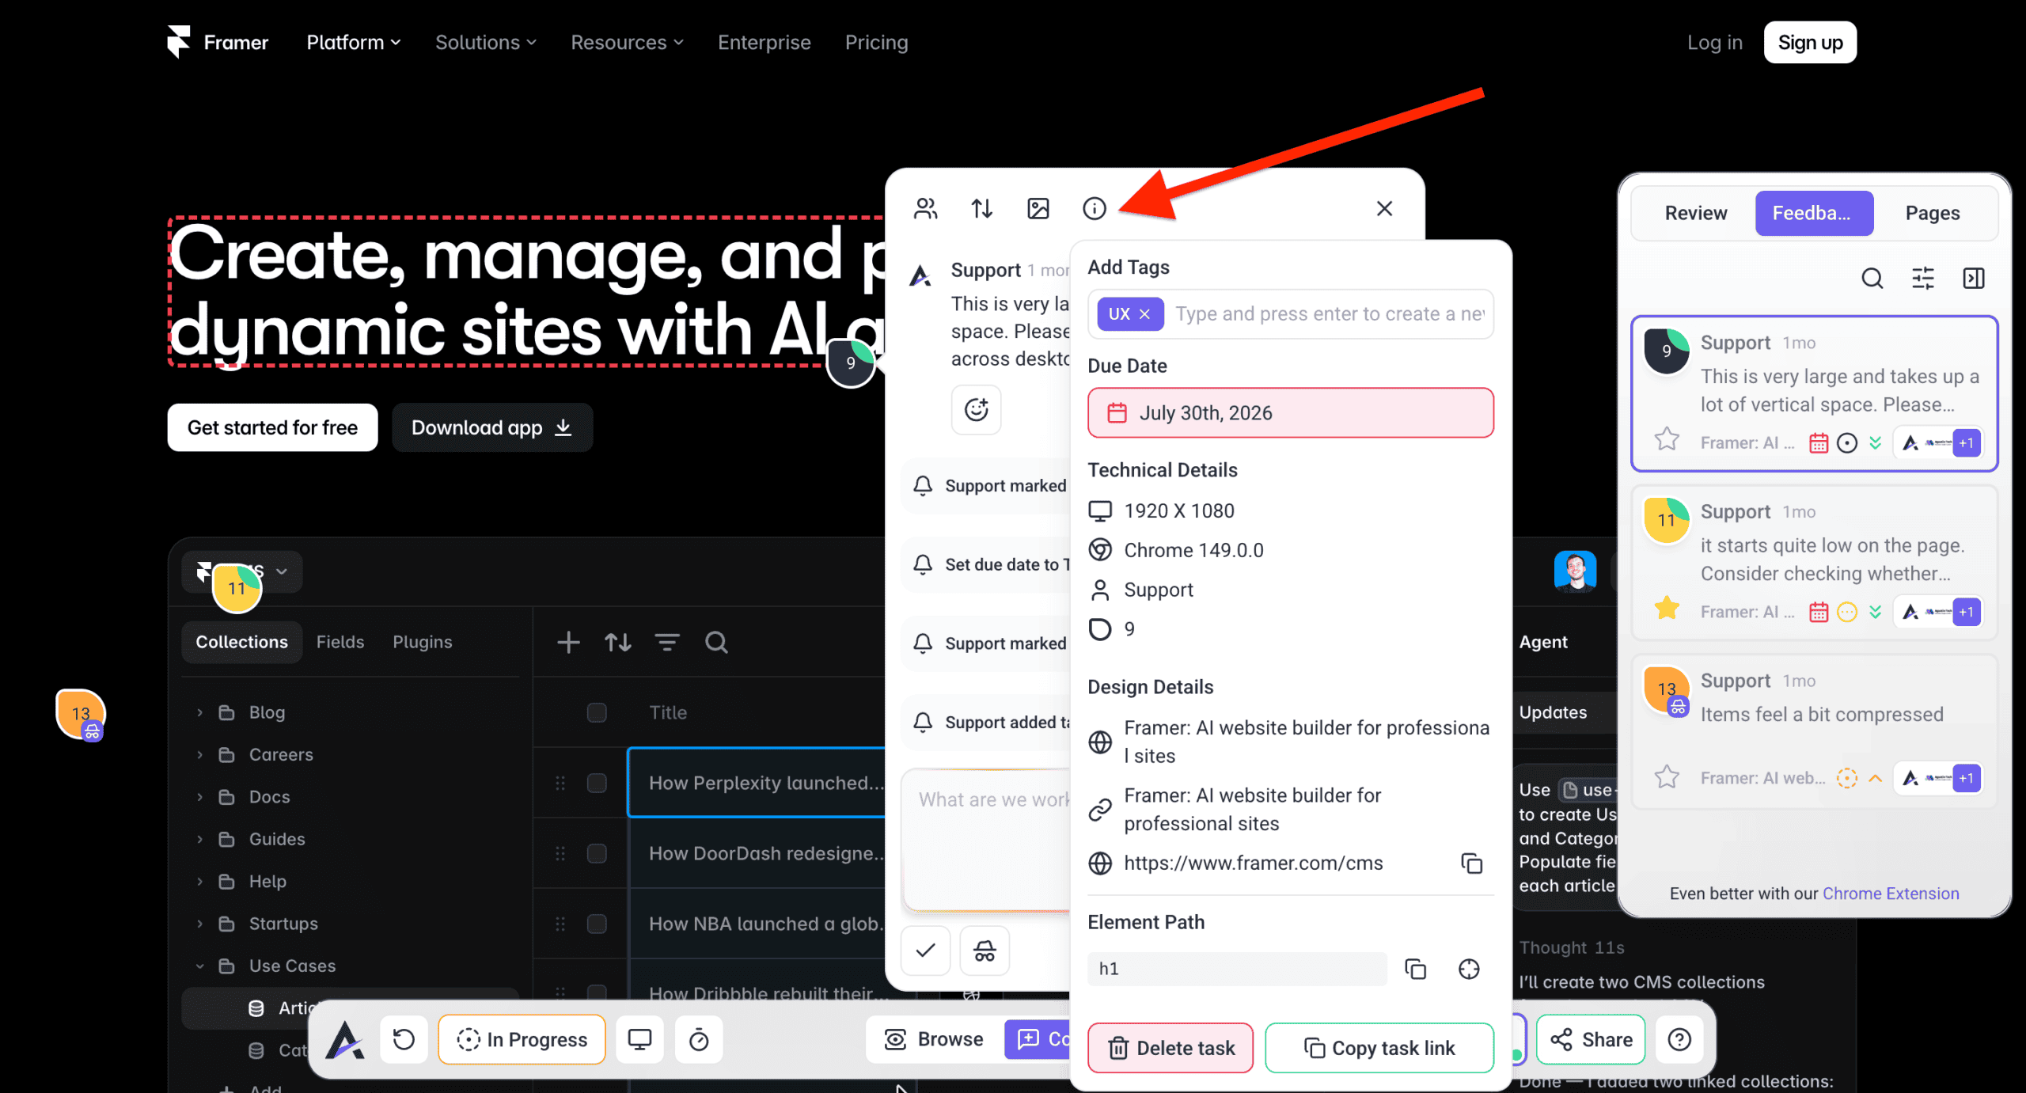The image size is (2026, 1093).
Task: Open the Fields tab
Action: [340, 642]
